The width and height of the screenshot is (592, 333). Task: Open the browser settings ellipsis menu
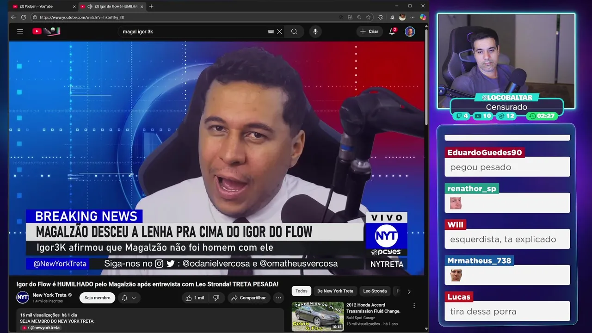pos(413,17)
